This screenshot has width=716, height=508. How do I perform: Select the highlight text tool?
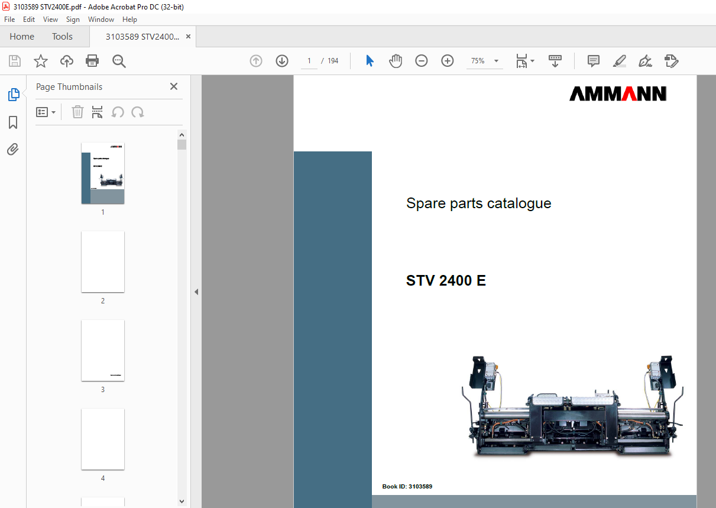click(619, 61)
